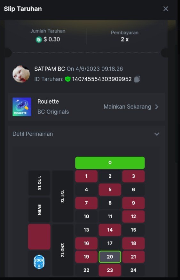Click the green verified shield icon

pos(68,79)
